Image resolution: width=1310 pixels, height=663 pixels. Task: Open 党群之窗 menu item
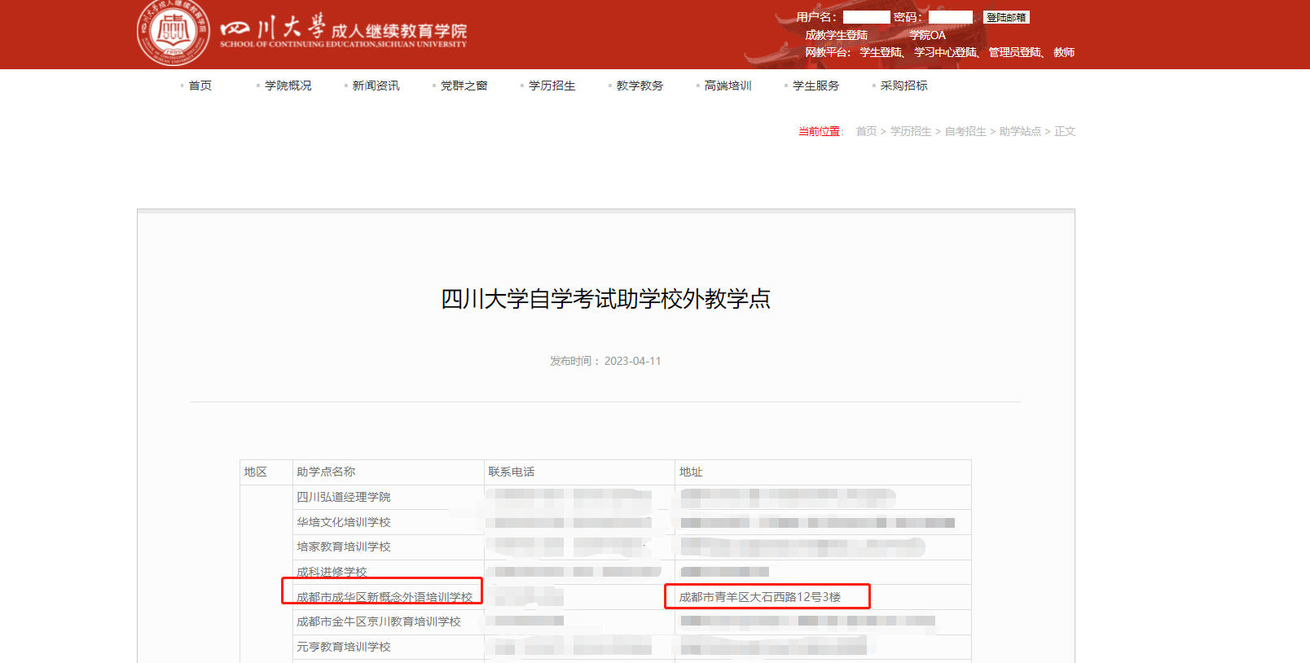464,86
